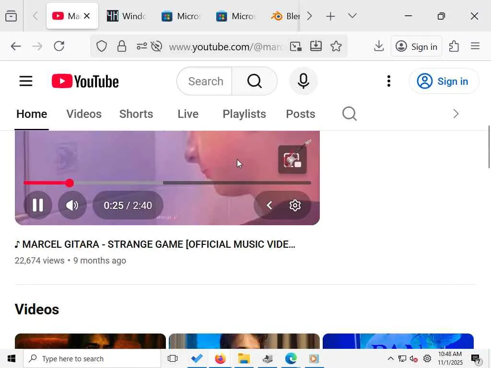Open the channel Videos tab
Viewport: 491px width, 368px height.
point(84,114)
